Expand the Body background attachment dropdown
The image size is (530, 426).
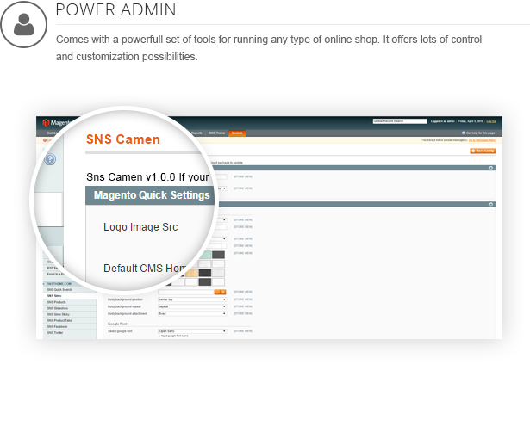pyautogui.click(x=191, y=314)
